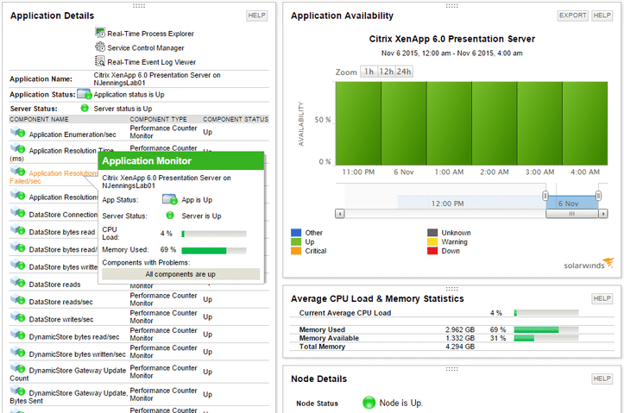The image size is (624, 413).
Task: Click the App Status icon in popup
Action: (170, 199)
